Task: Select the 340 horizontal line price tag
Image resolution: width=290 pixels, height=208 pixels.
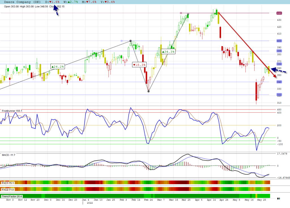Action: (x=279, y=82)
